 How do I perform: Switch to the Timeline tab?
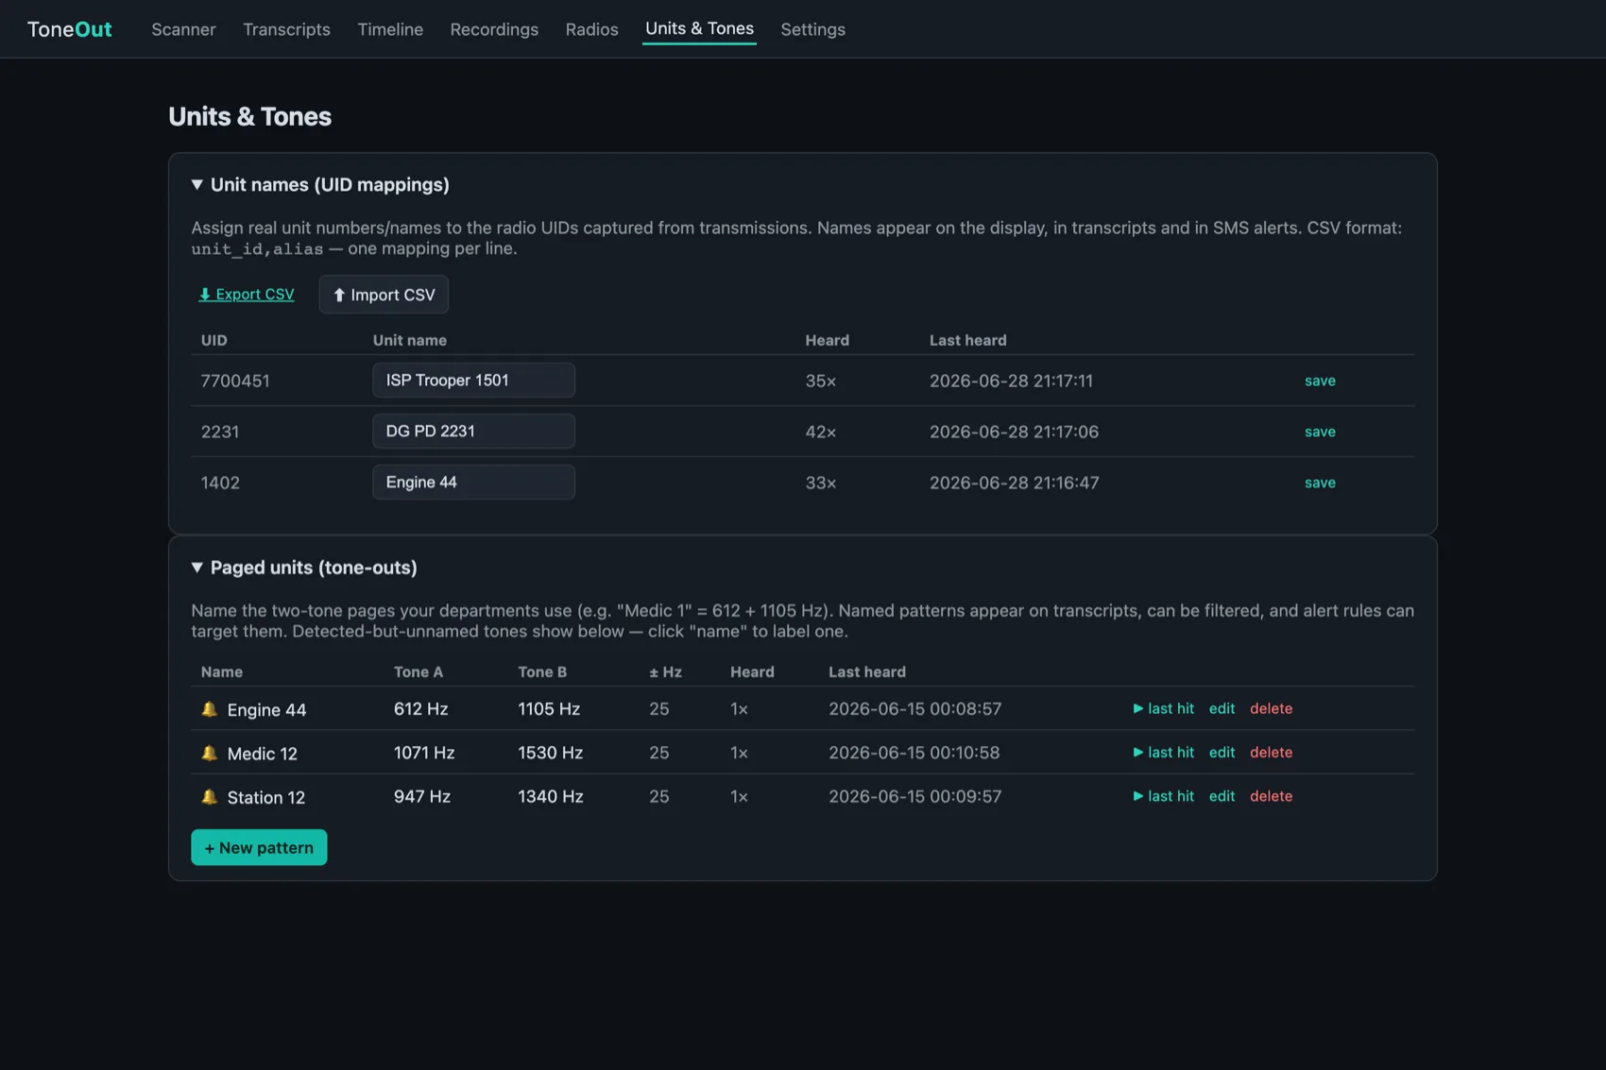click(390, 29)
